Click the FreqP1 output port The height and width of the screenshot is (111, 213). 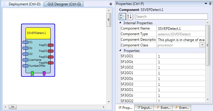[x=51, y=45]
